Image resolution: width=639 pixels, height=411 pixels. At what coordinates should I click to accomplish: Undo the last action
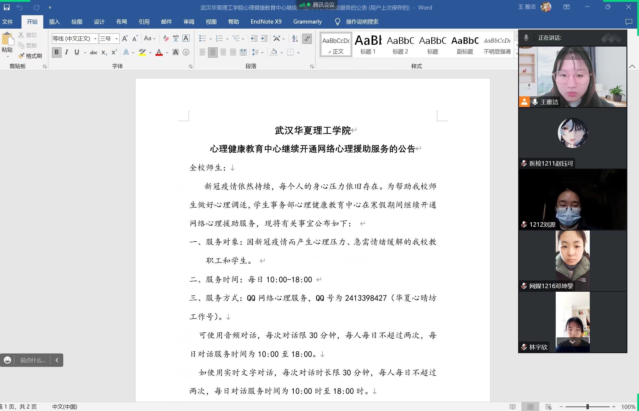19,7
